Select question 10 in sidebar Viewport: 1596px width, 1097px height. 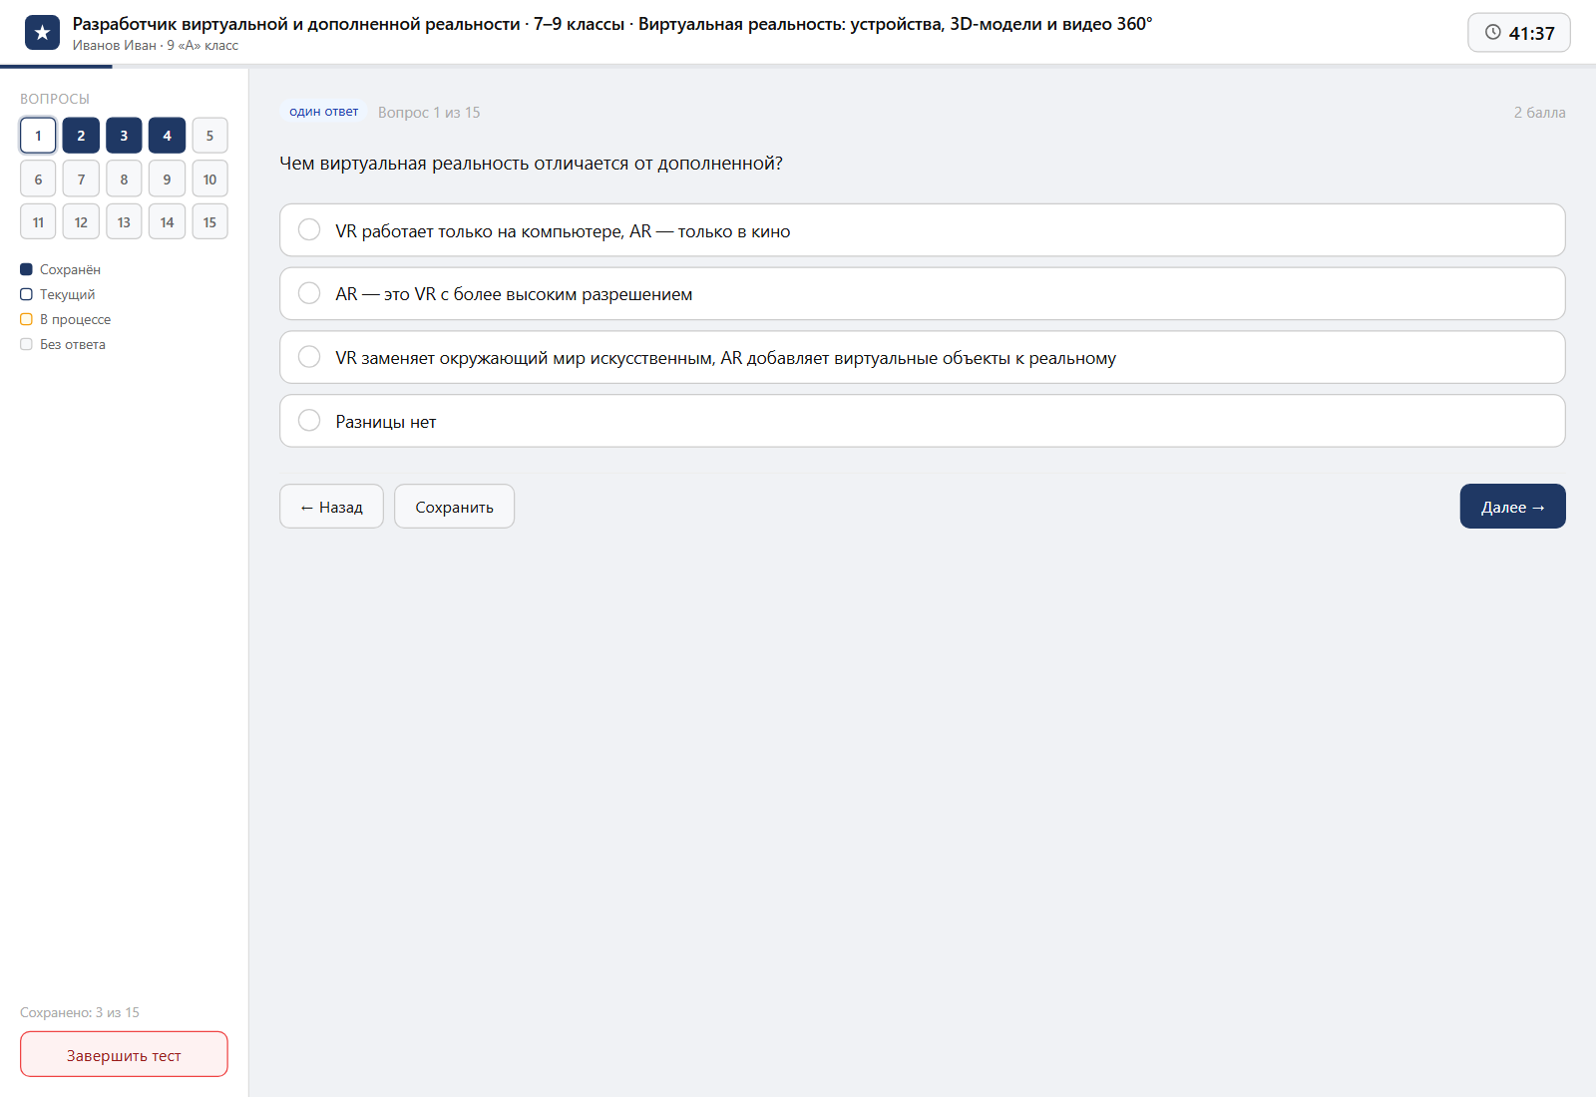pyautogui.click(x=209, y=180)
